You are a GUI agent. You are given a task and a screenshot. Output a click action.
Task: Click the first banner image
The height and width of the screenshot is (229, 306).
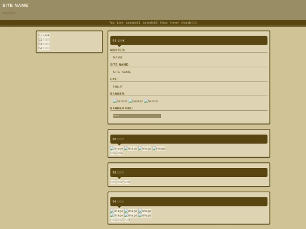tap(120, 101)
